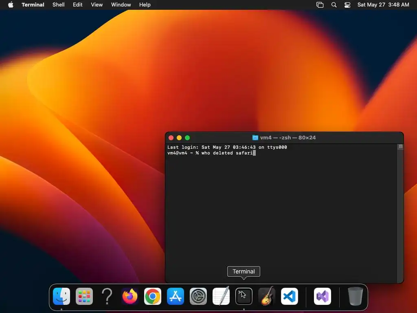Open TextEdit from the Dock
This screenshot has height=313, width=417.
click(221, 296)
